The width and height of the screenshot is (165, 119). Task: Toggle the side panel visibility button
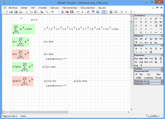click(x=103, y=12)
